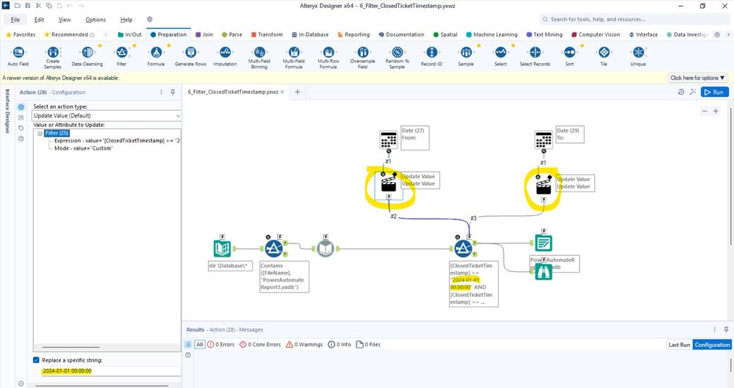Toggle Replace a specific string checkbox
Image resolution: width=734 pixels, height=388 pixels.
coord(36,360)
